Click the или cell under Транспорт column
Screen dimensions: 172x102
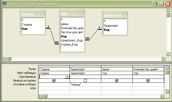[85, 88]
